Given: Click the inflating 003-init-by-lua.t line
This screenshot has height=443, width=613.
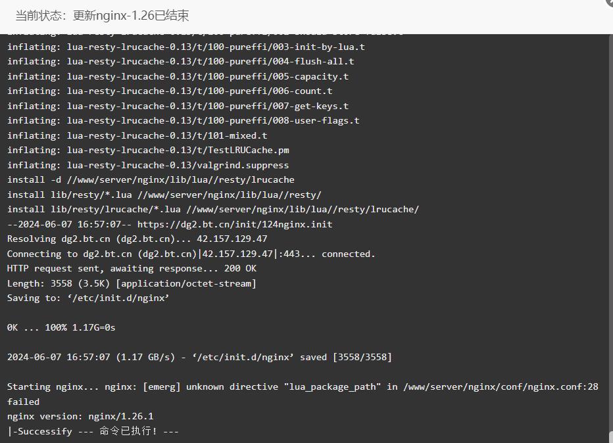Looking at the screenshot, I should click(x=186, y=47).
